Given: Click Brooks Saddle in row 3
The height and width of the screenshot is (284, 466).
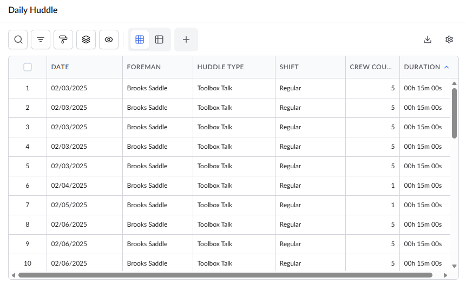Looking at the screenshot, I should click(x=158, y=127).
